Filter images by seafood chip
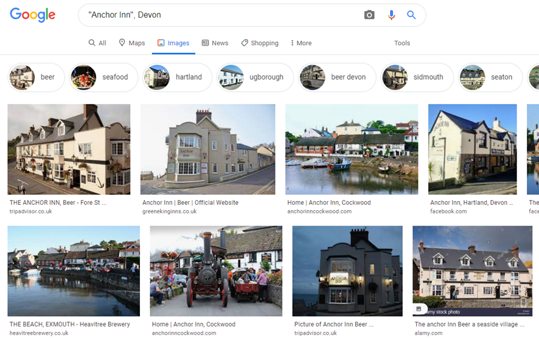Viewport: 539px width, 338px height. click(x=102, y=77)
